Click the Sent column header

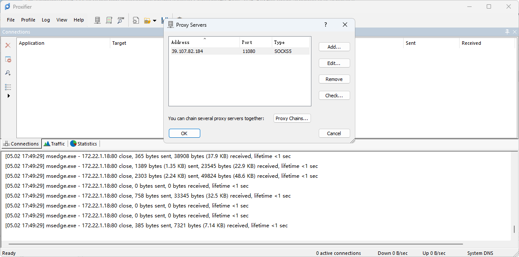coord(432,43)
